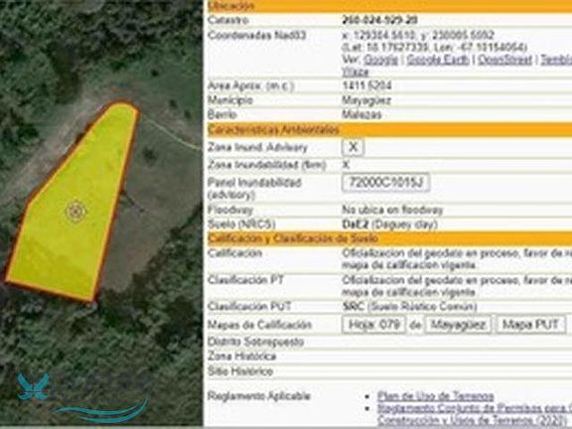Open map sheet Hoja: 079
The width and height of the screenshot is (572, 429).
click(373, 325)
